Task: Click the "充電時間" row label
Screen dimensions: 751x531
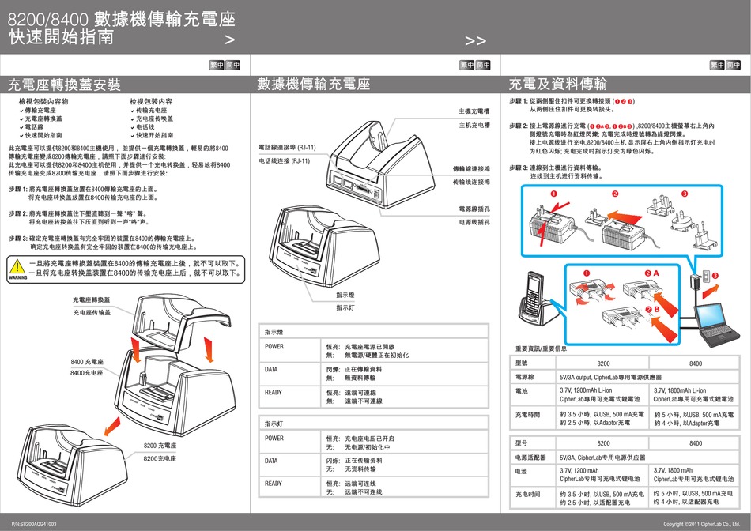Action: (528, 415)
